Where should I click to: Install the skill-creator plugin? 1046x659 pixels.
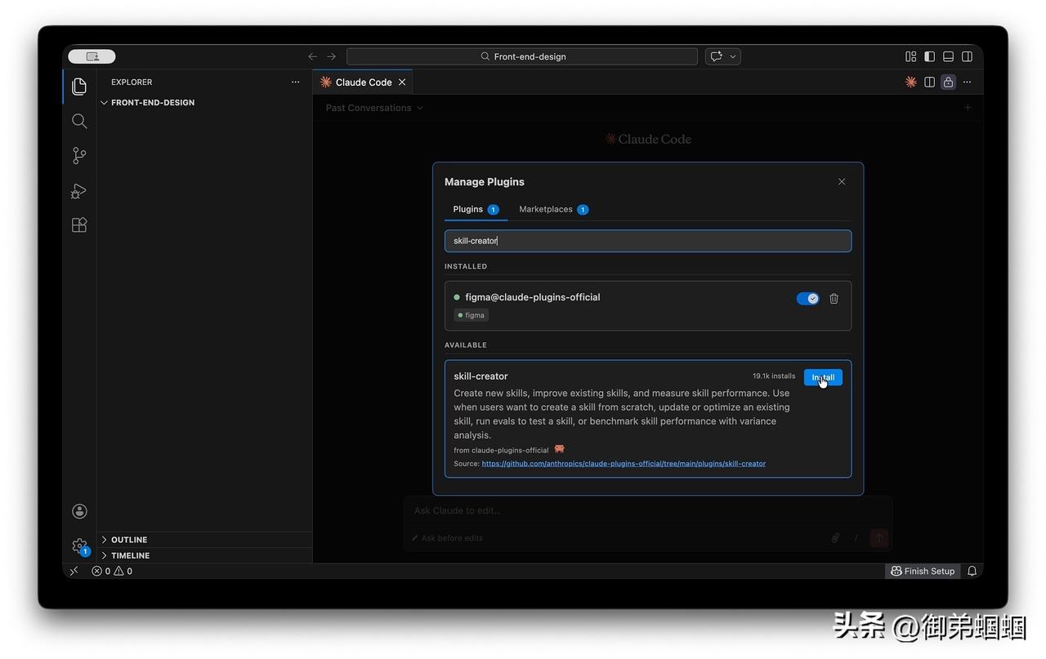(823, 377)
